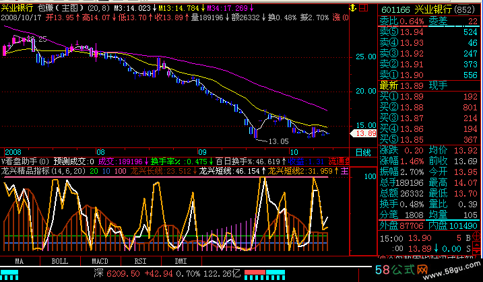Click the 08 month marker on time axis
Screen dimensions: 483x282
[x=100, y=152]
